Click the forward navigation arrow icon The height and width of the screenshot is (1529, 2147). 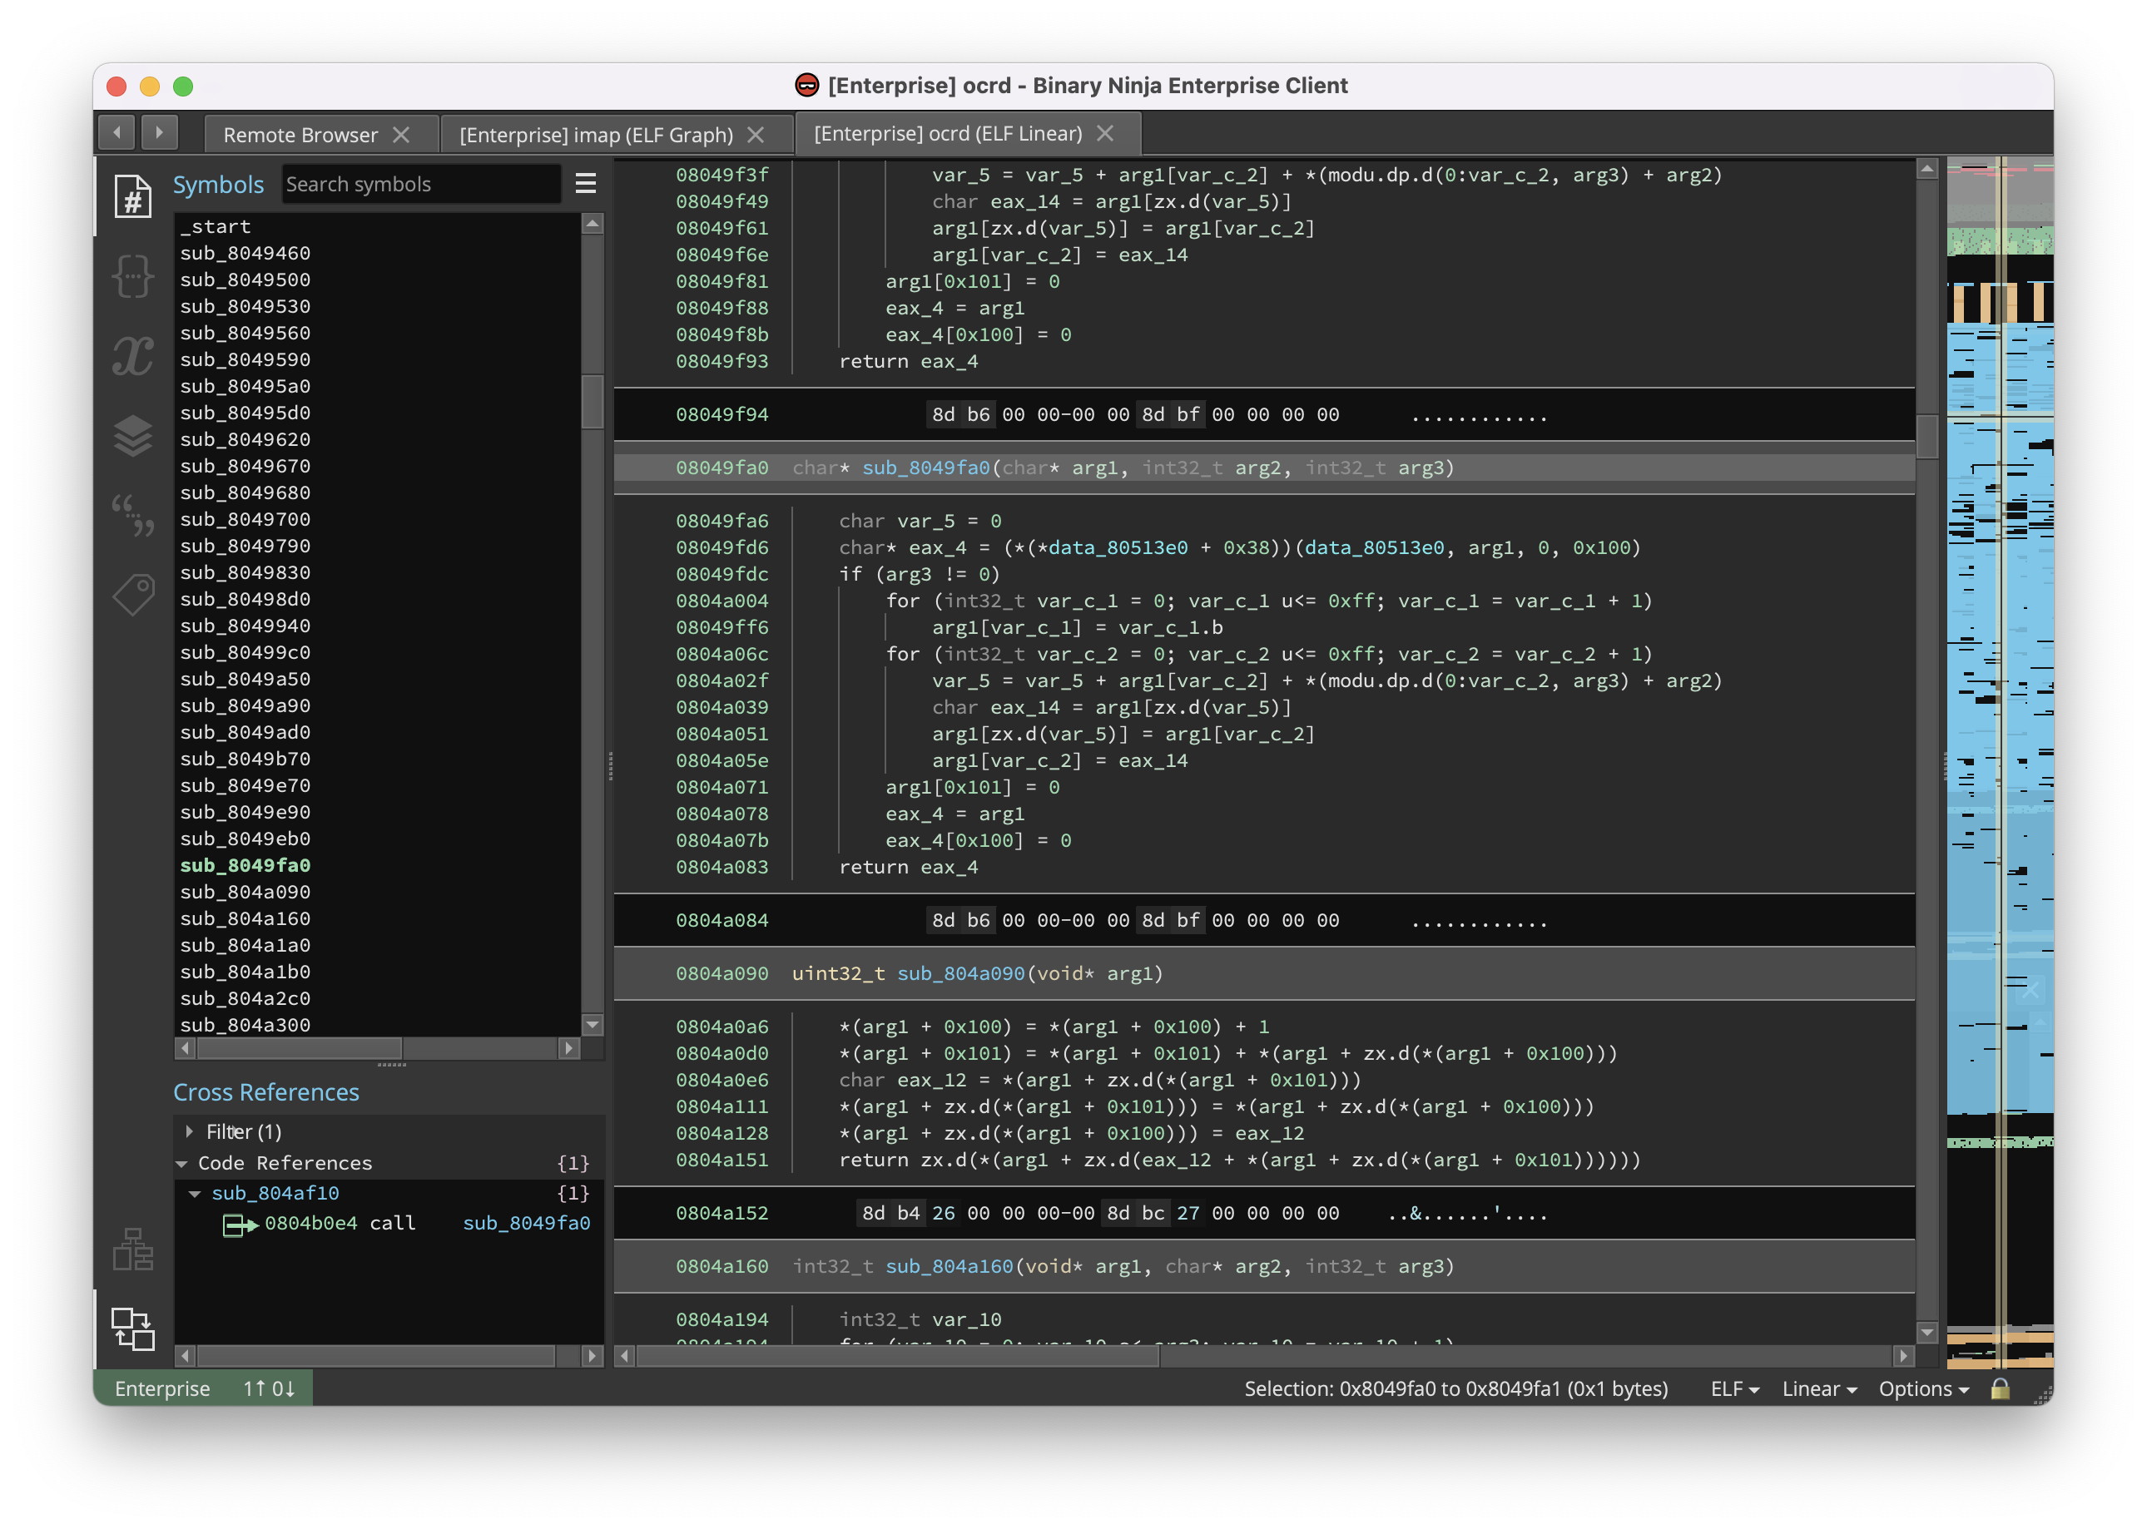coord(161,132)
